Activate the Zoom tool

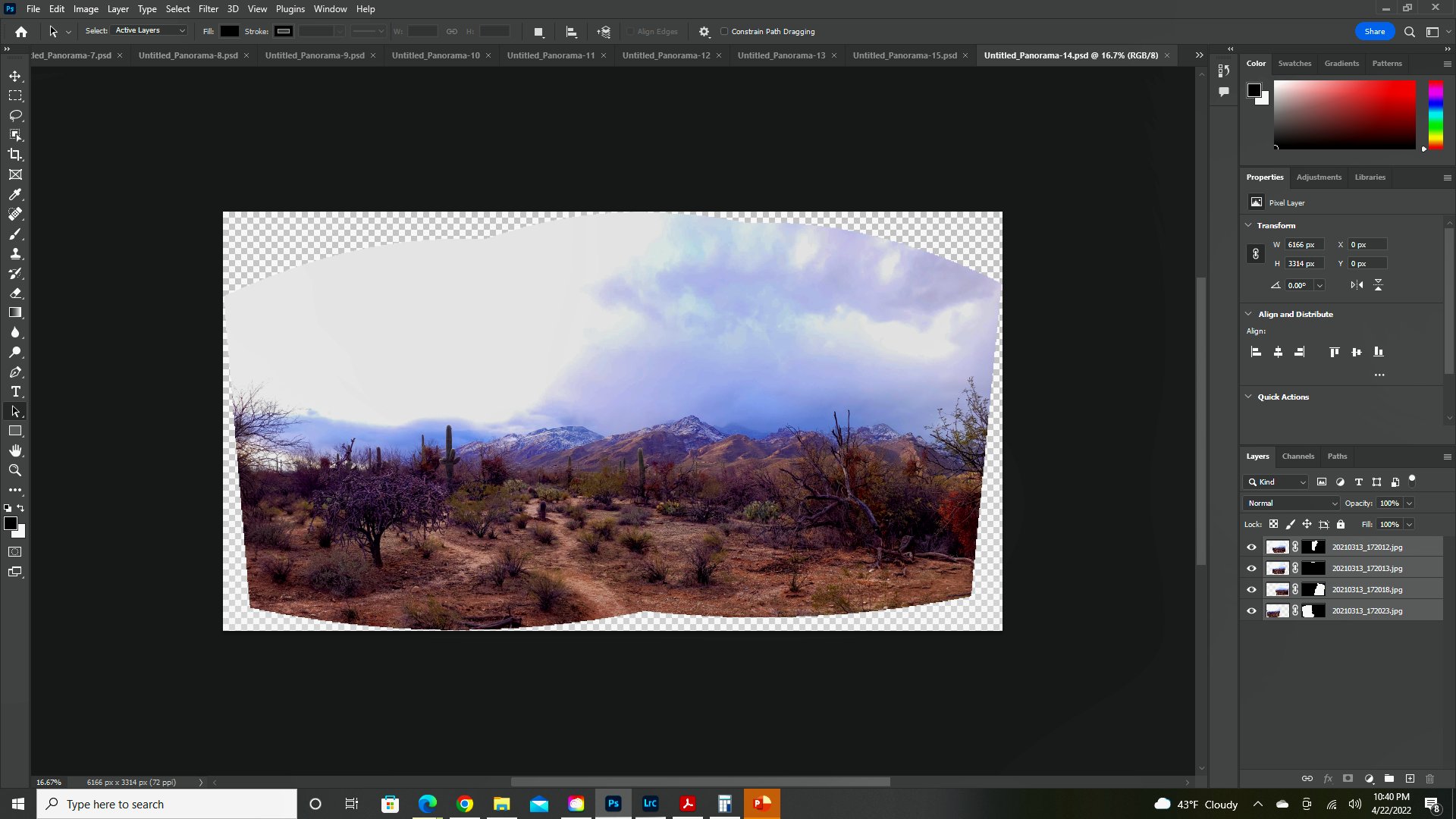tap(15, 470)
